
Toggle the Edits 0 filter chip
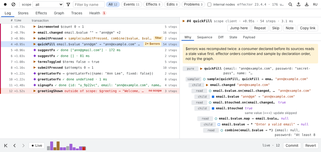172,4
